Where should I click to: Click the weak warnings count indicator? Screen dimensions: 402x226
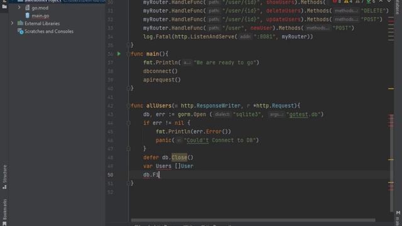pyautogui.click(x=359, y=1)
